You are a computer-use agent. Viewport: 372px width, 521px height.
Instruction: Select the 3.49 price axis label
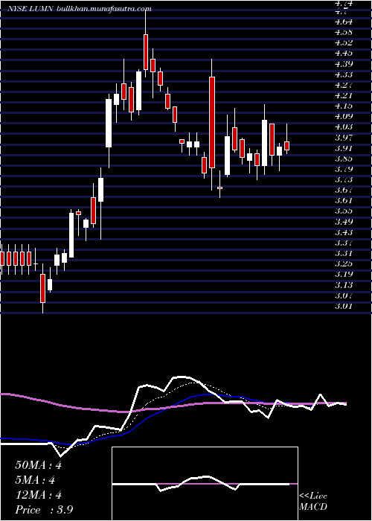[x=344, y=222]
